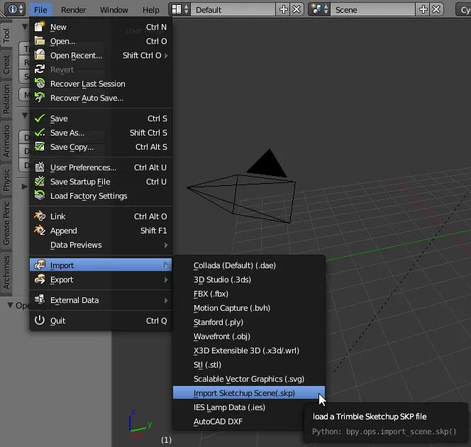This screenshot has height=447, width=471.
Task: Delete the Default screen layout
Action: [x=297, y=10]
